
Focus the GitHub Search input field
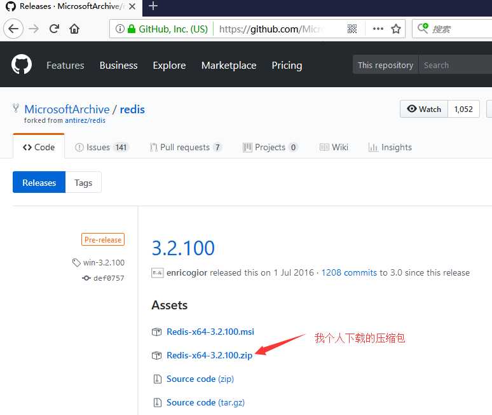tap(456, 65)
